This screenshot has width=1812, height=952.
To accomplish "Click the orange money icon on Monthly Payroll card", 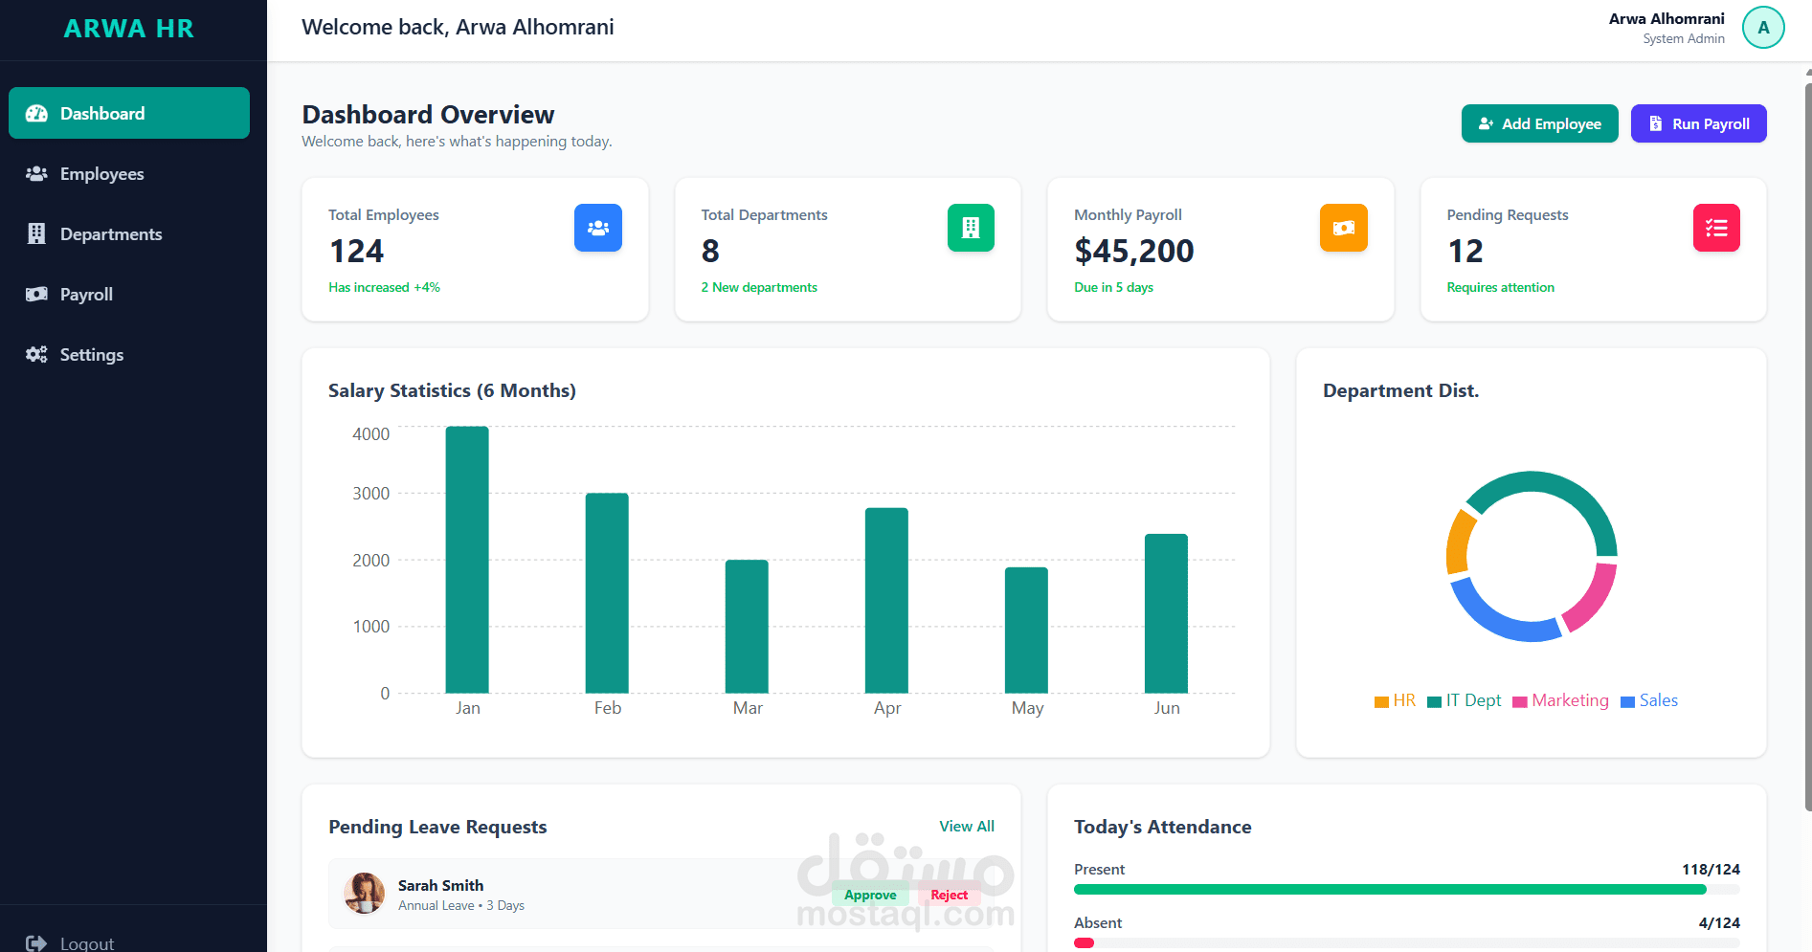I will [1343, 228].
